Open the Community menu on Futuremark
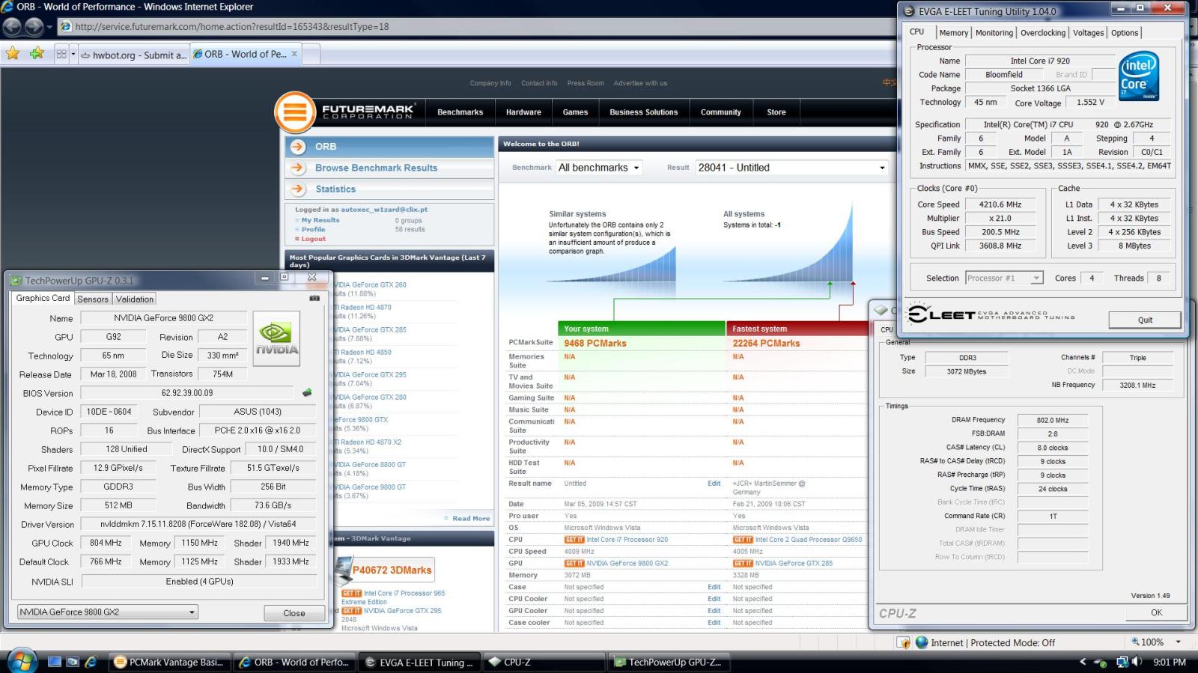Image resolution: width=1198 pixels, height=673 pixels. pos(720,112)
